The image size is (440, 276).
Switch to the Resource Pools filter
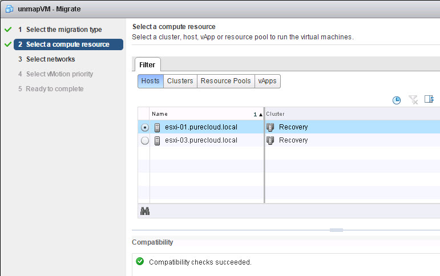tap(225, 81)
